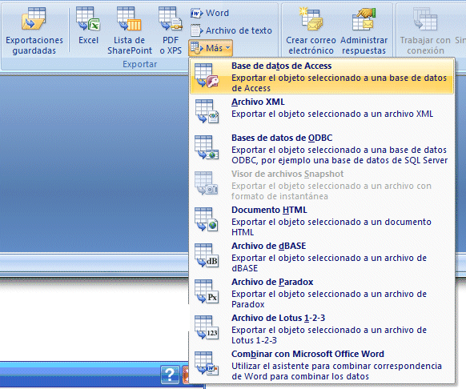Click the Archivo de texto icon
466x389 pixels.
pyautogui.click(x=197, y=30)
